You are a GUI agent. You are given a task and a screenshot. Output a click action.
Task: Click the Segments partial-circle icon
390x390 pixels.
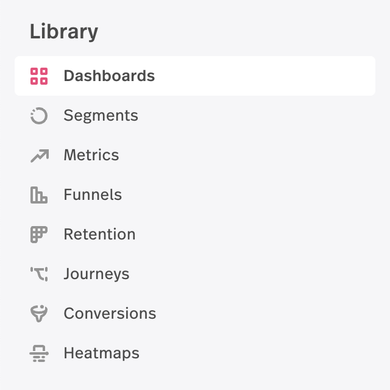click(x=39, y=116)
